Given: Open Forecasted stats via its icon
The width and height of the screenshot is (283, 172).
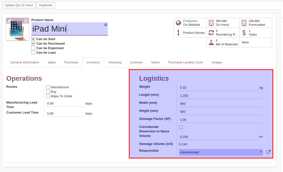Looking at the screenshot, I should point(244,23).
